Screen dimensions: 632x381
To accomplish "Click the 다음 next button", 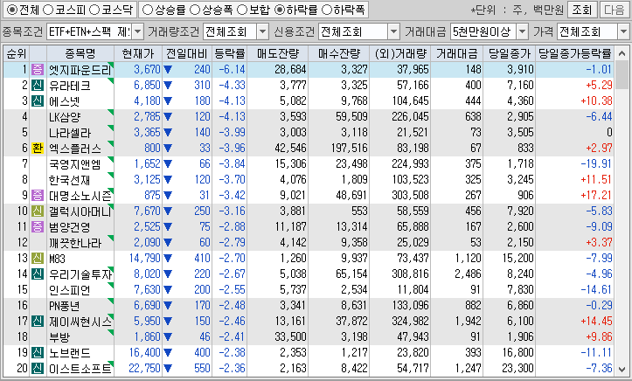I will click(615, 10).
